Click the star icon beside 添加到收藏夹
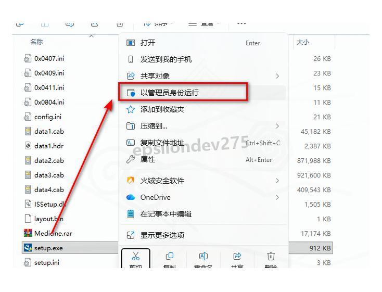This screenshot has height=292, width=382. (131, 109)
